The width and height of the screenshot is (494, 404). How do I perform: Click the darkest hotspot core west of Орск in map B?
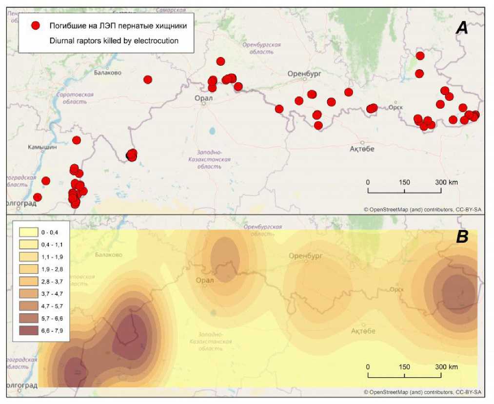coord(459,293)
